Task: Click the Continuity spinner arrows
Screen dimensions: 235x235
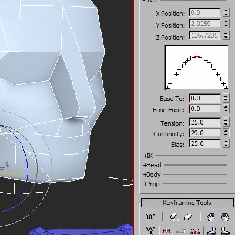Action: coord(226,133)
